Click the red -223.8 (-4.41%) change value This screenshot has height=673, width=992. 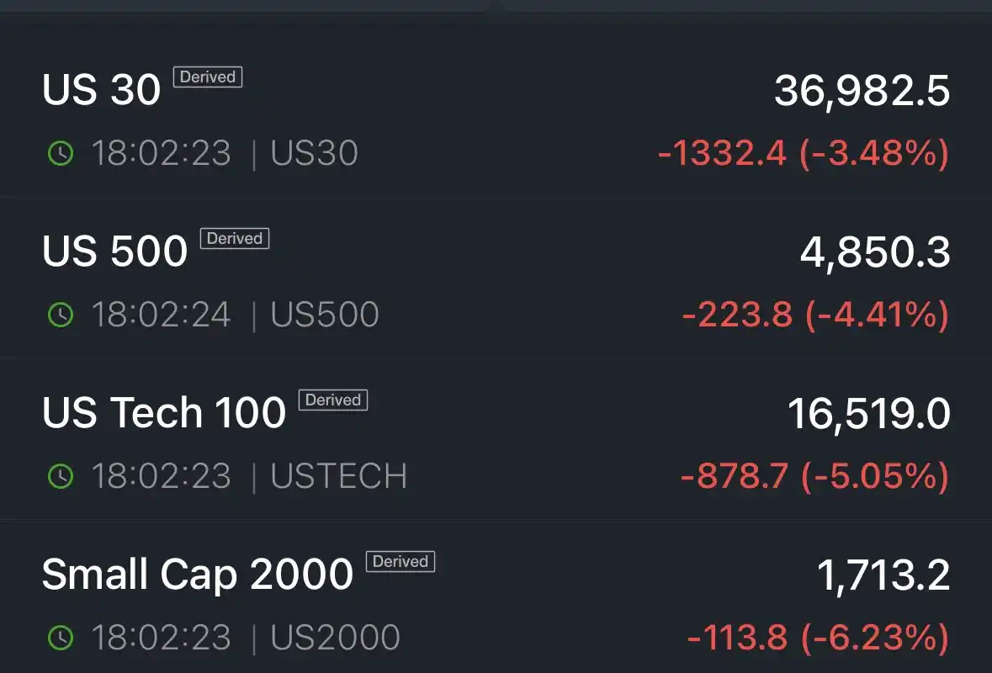(815, 315)
